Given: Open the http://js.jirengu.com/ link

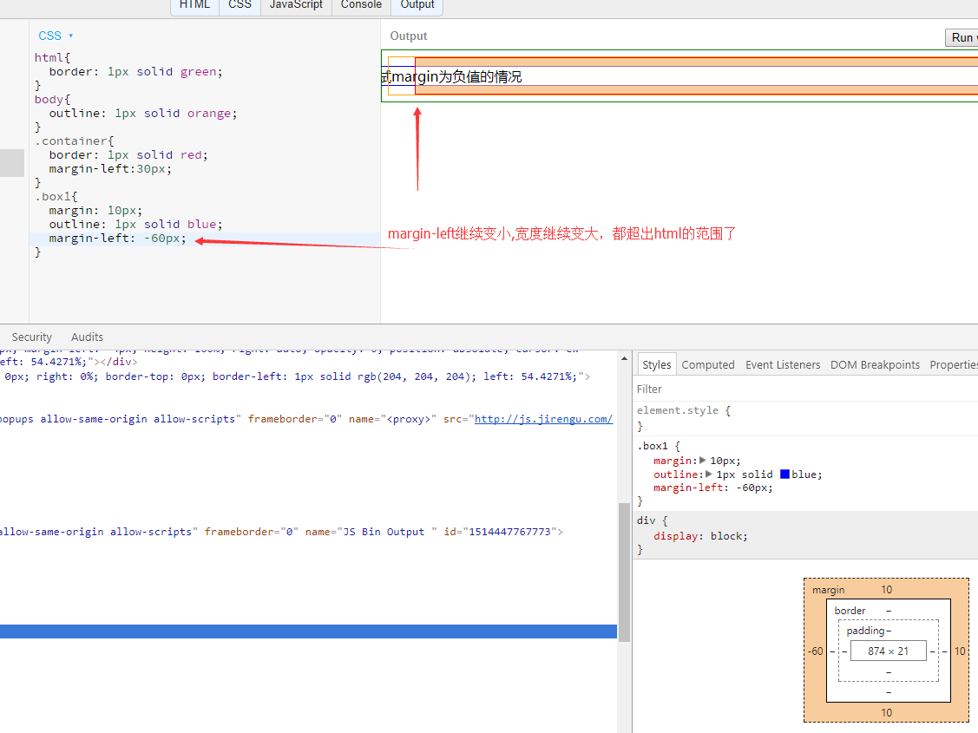Looking at the screenshot, I should (543, 419).
